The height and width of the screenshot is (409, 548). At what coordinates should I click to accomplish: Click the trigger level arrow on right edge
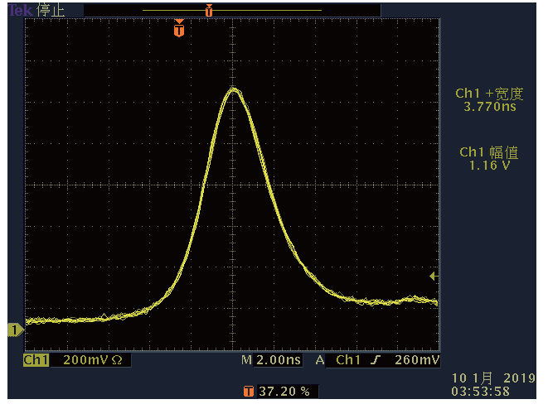pos(432,276)
